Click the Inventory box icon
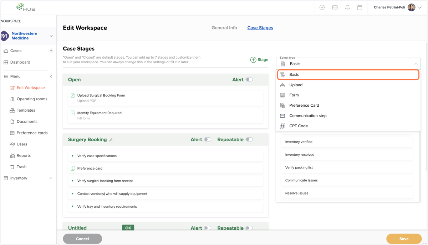Image resolution: width=428 pixels, height=245 pixels. click(6, 178)
